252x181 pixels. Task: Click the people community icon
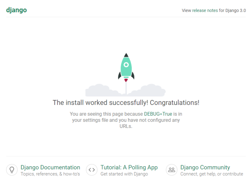click(171, 170)
